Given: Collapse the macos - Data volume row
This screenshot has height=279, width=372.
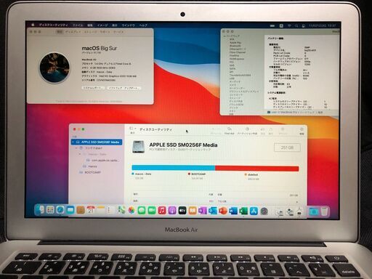Looking at the screenshot, I should coord(80,154).
